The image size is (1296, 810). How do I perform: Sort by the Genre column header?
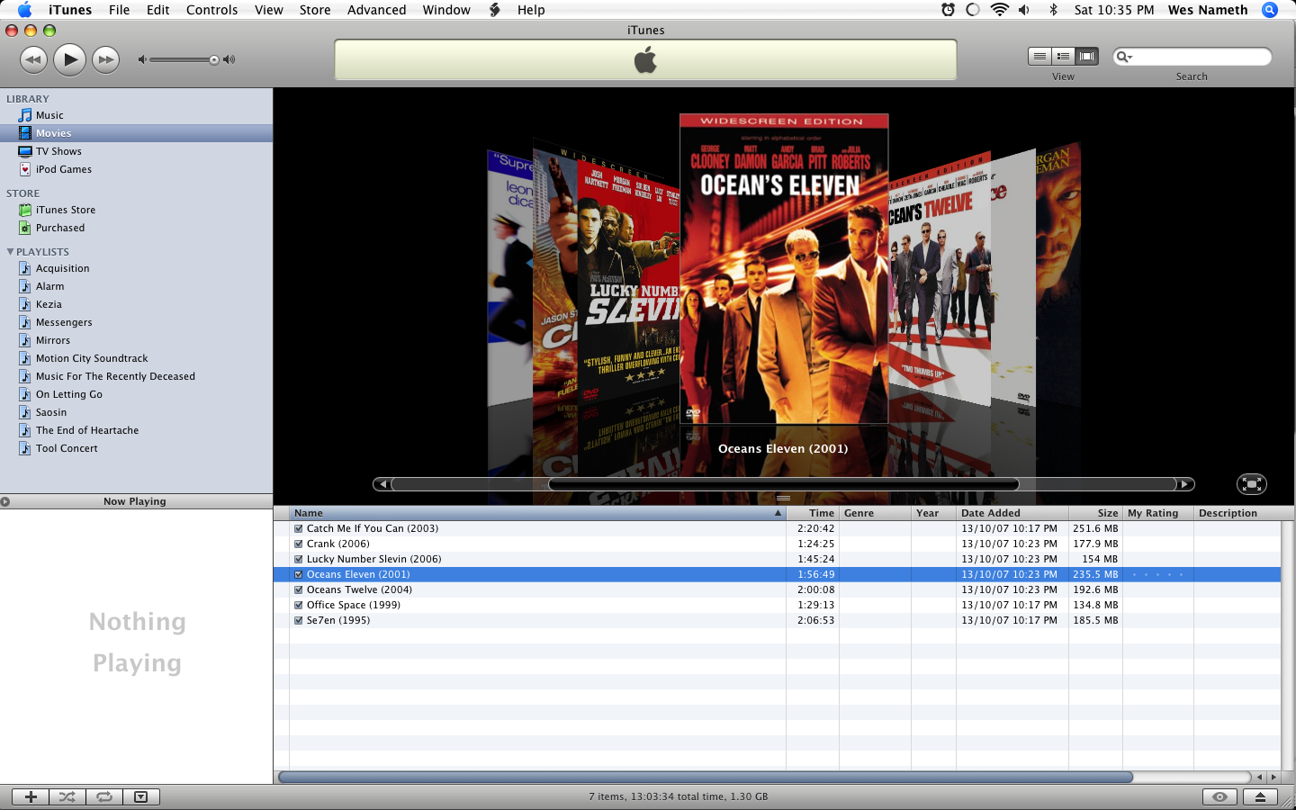coord(875,513)
